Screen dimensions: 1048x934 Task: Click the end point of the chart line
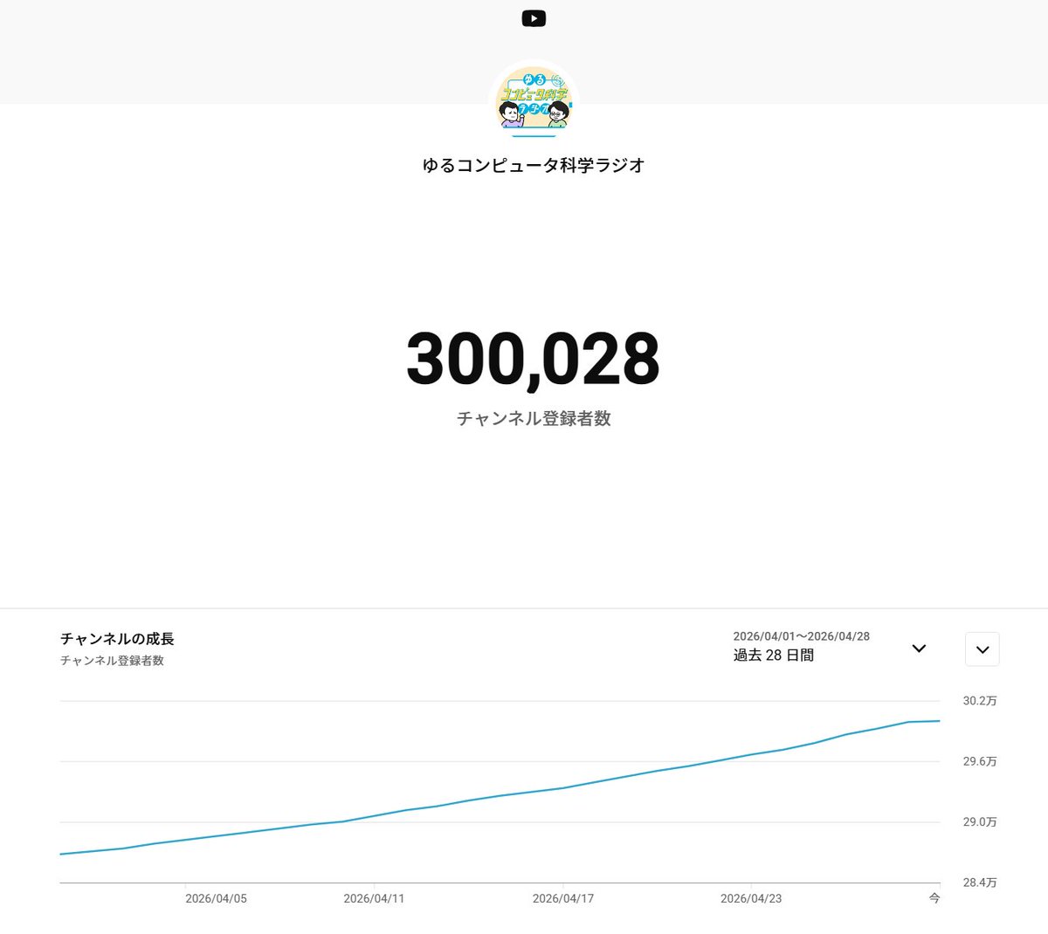tap(938, 720)
